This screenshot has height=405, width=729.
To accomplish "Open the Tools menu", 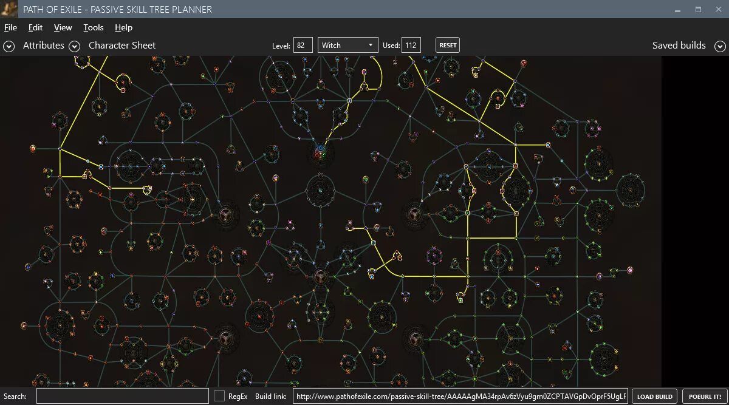I will [93, 27].
